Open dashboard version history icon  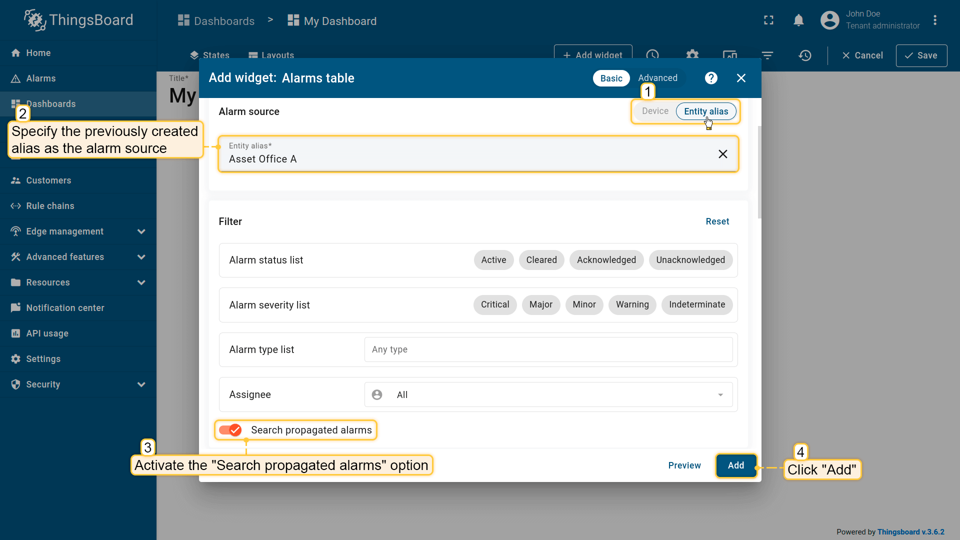[x=804, y=55]
